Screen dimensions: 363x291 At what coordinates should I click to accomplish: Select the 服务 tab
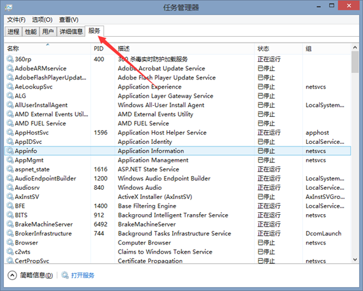(94, 31)
